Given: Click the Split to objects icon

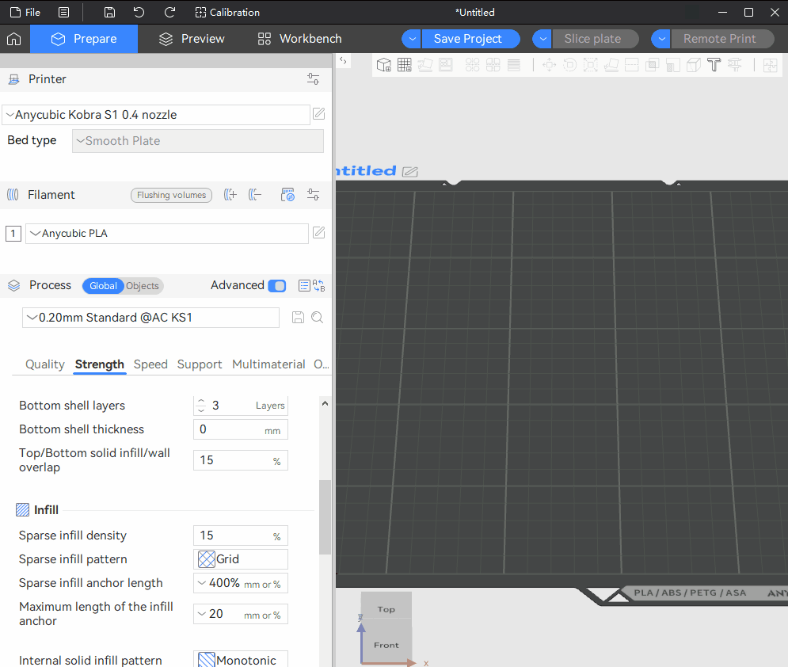Looking at the screenshot, I should [x=472, y=65].
